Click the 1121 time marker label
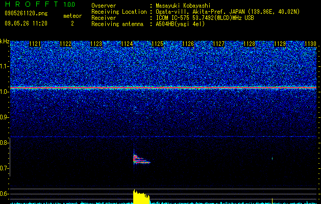321x204 pixels. pos(35,44)
